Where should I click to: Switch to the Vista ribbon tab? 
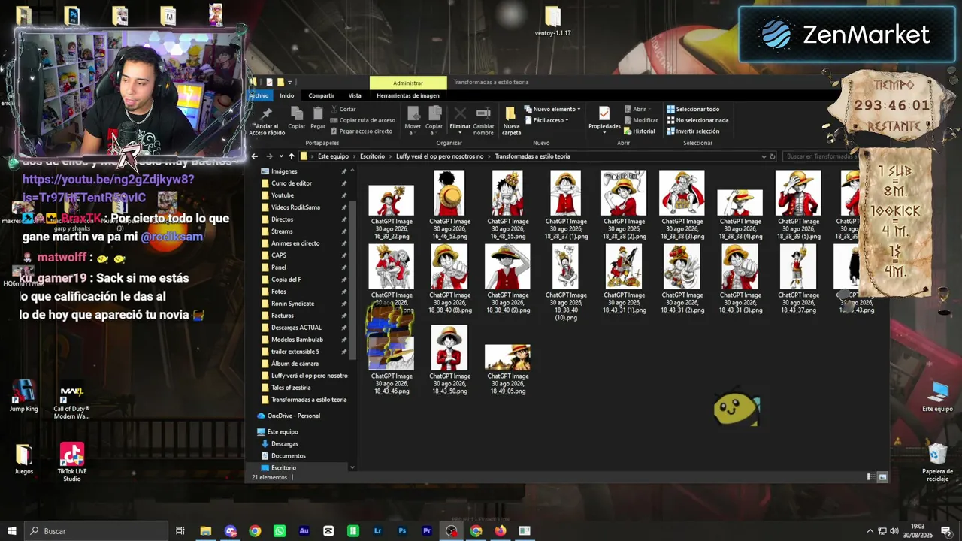355,95
